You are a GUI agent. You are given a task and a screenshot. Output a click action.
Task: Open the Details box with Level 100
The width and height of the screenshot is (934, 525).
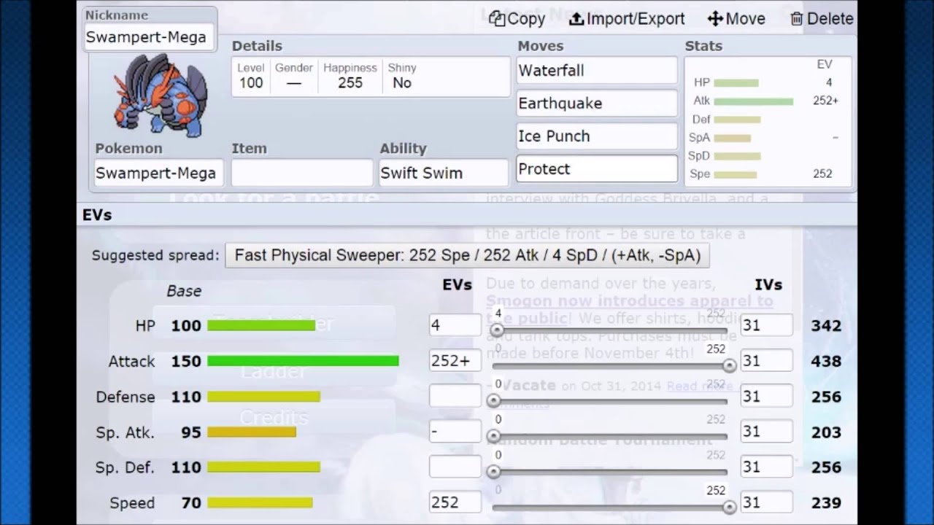(371, 76)
